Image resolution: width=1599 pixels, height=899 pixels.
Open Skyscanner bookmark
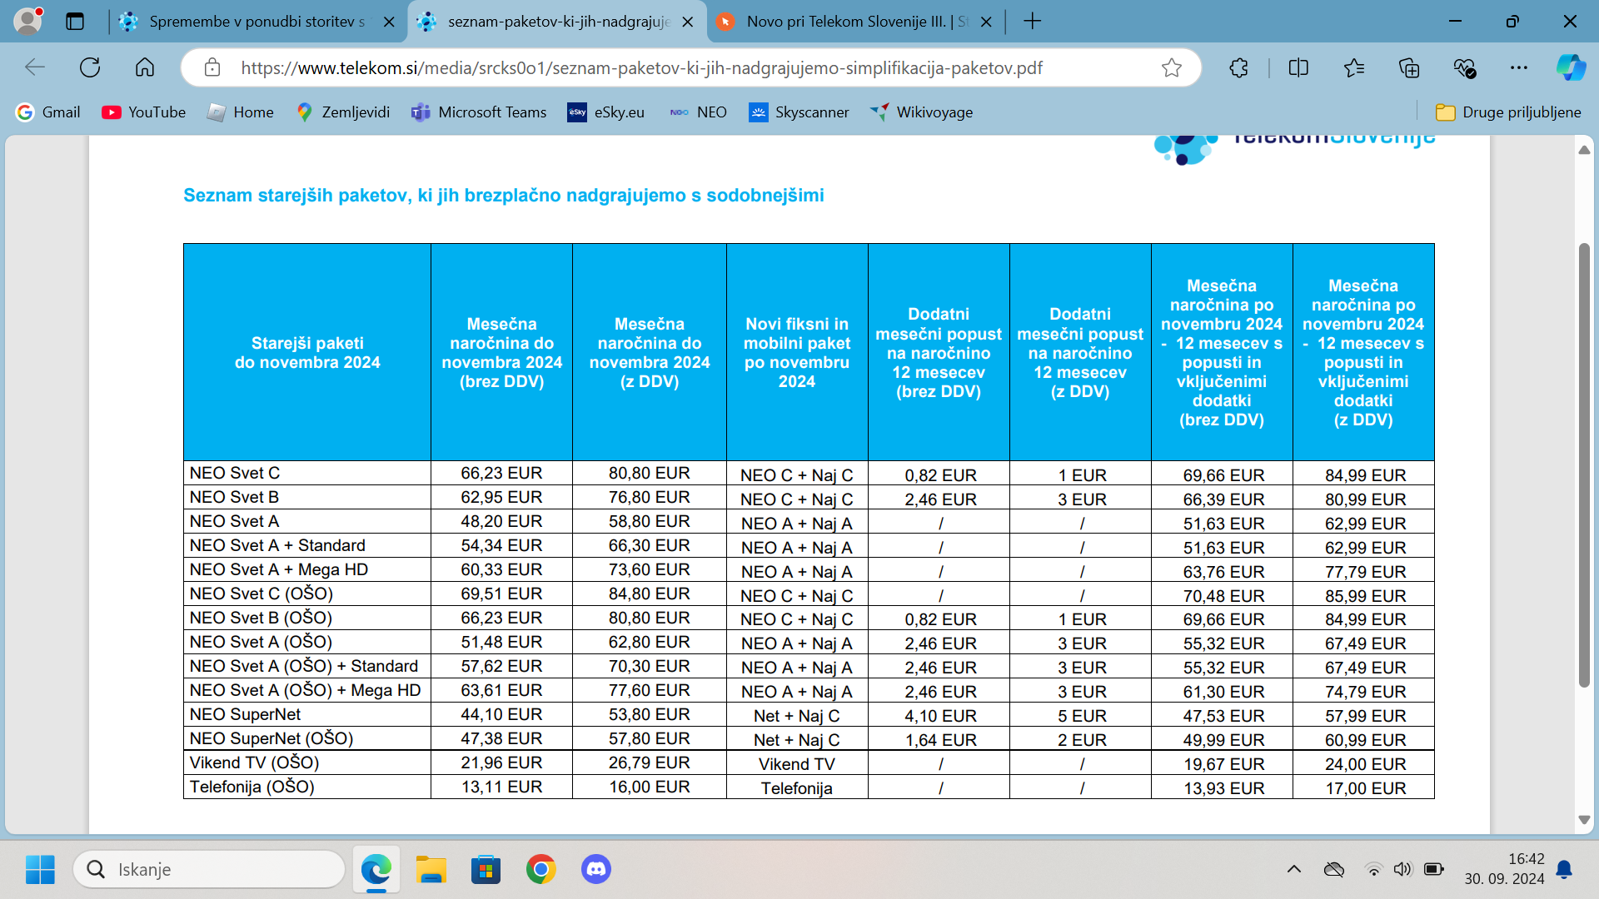click(799, 112)
